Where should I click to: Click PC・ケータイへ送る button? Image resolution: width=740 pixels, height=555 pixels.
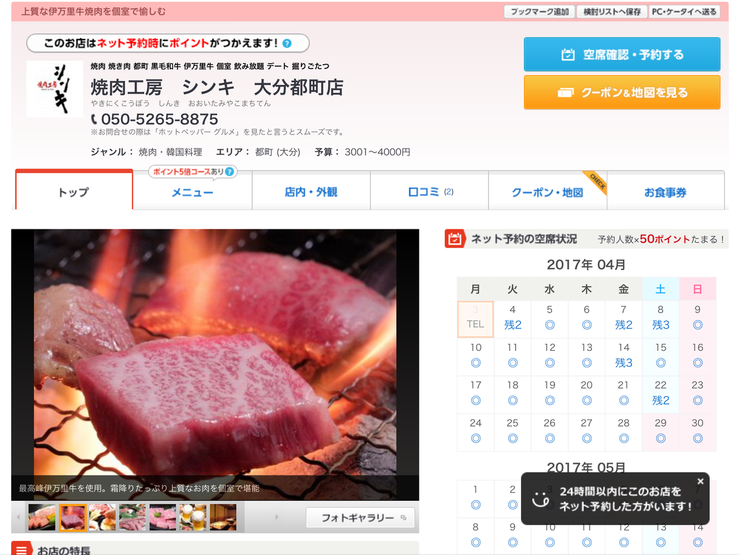[x=684, y=12]
